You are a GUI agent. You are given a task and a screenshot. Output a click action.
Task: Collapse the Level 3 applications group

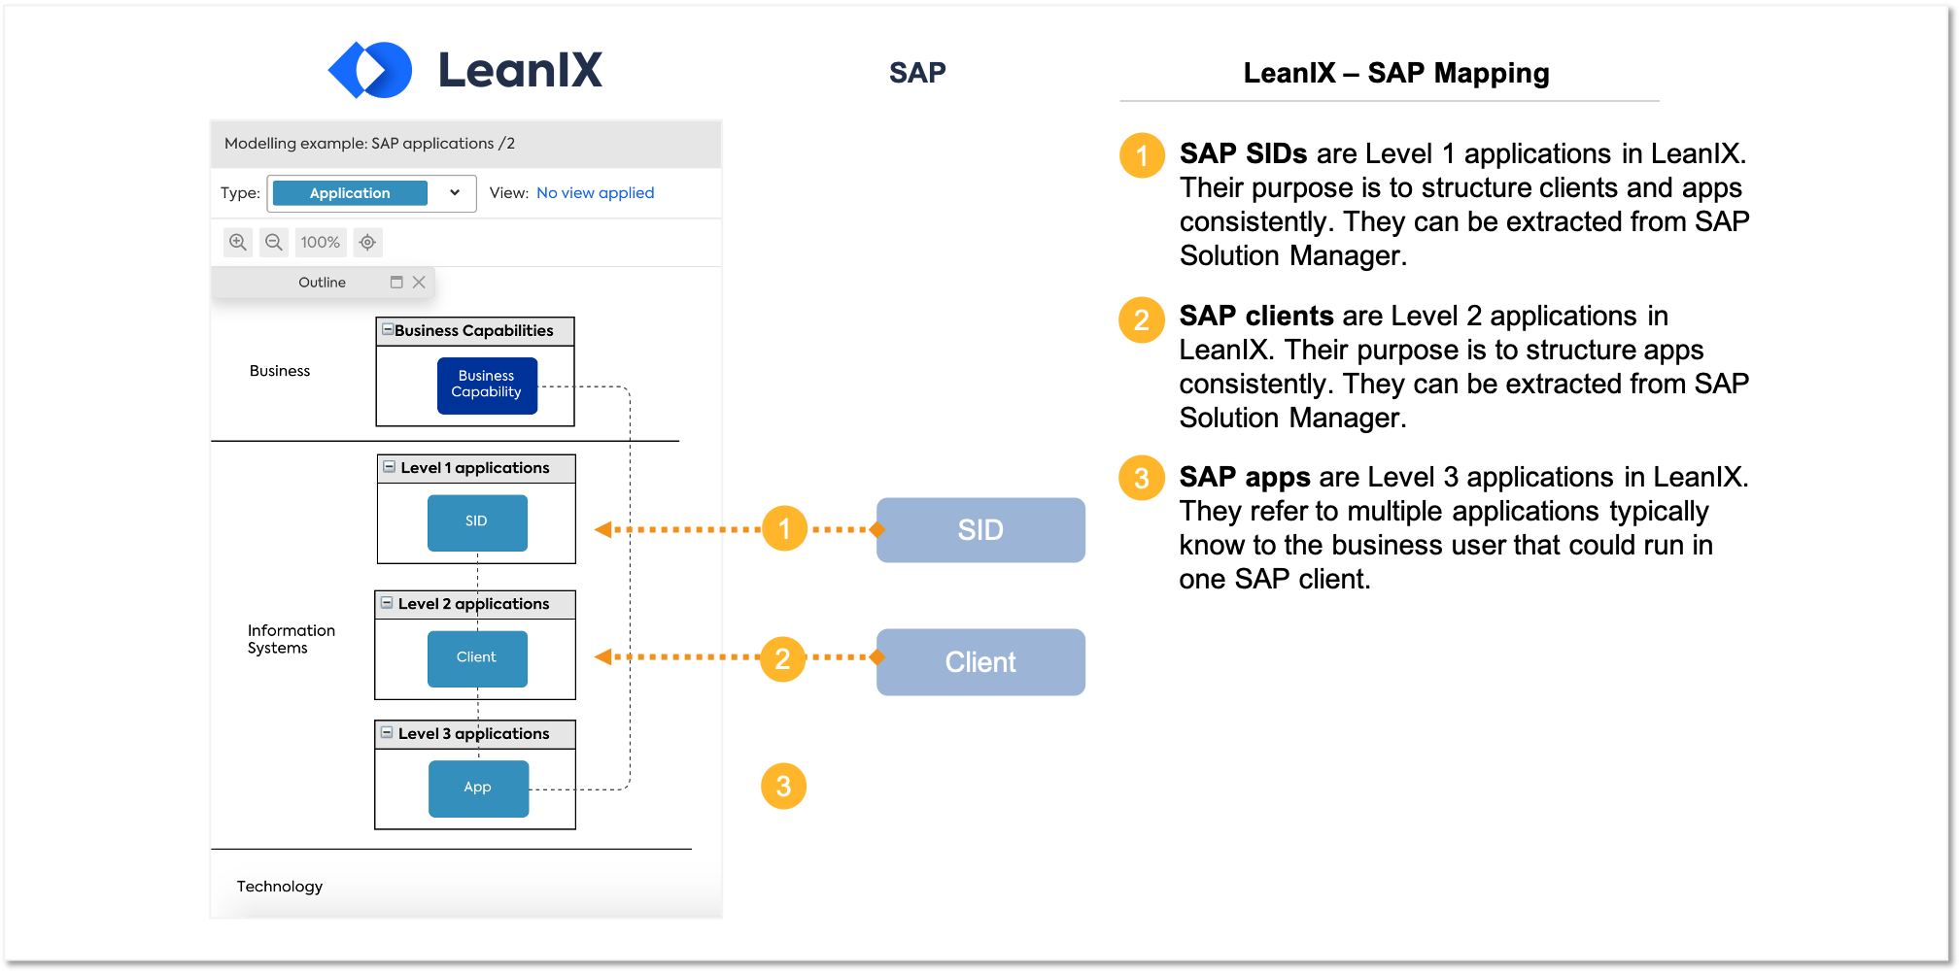(x=387, y=733)
